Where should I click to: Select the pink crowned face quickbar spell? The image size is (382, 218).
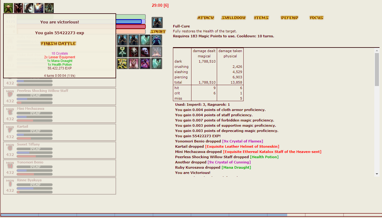pyautogui.click(x=134, y=64)
